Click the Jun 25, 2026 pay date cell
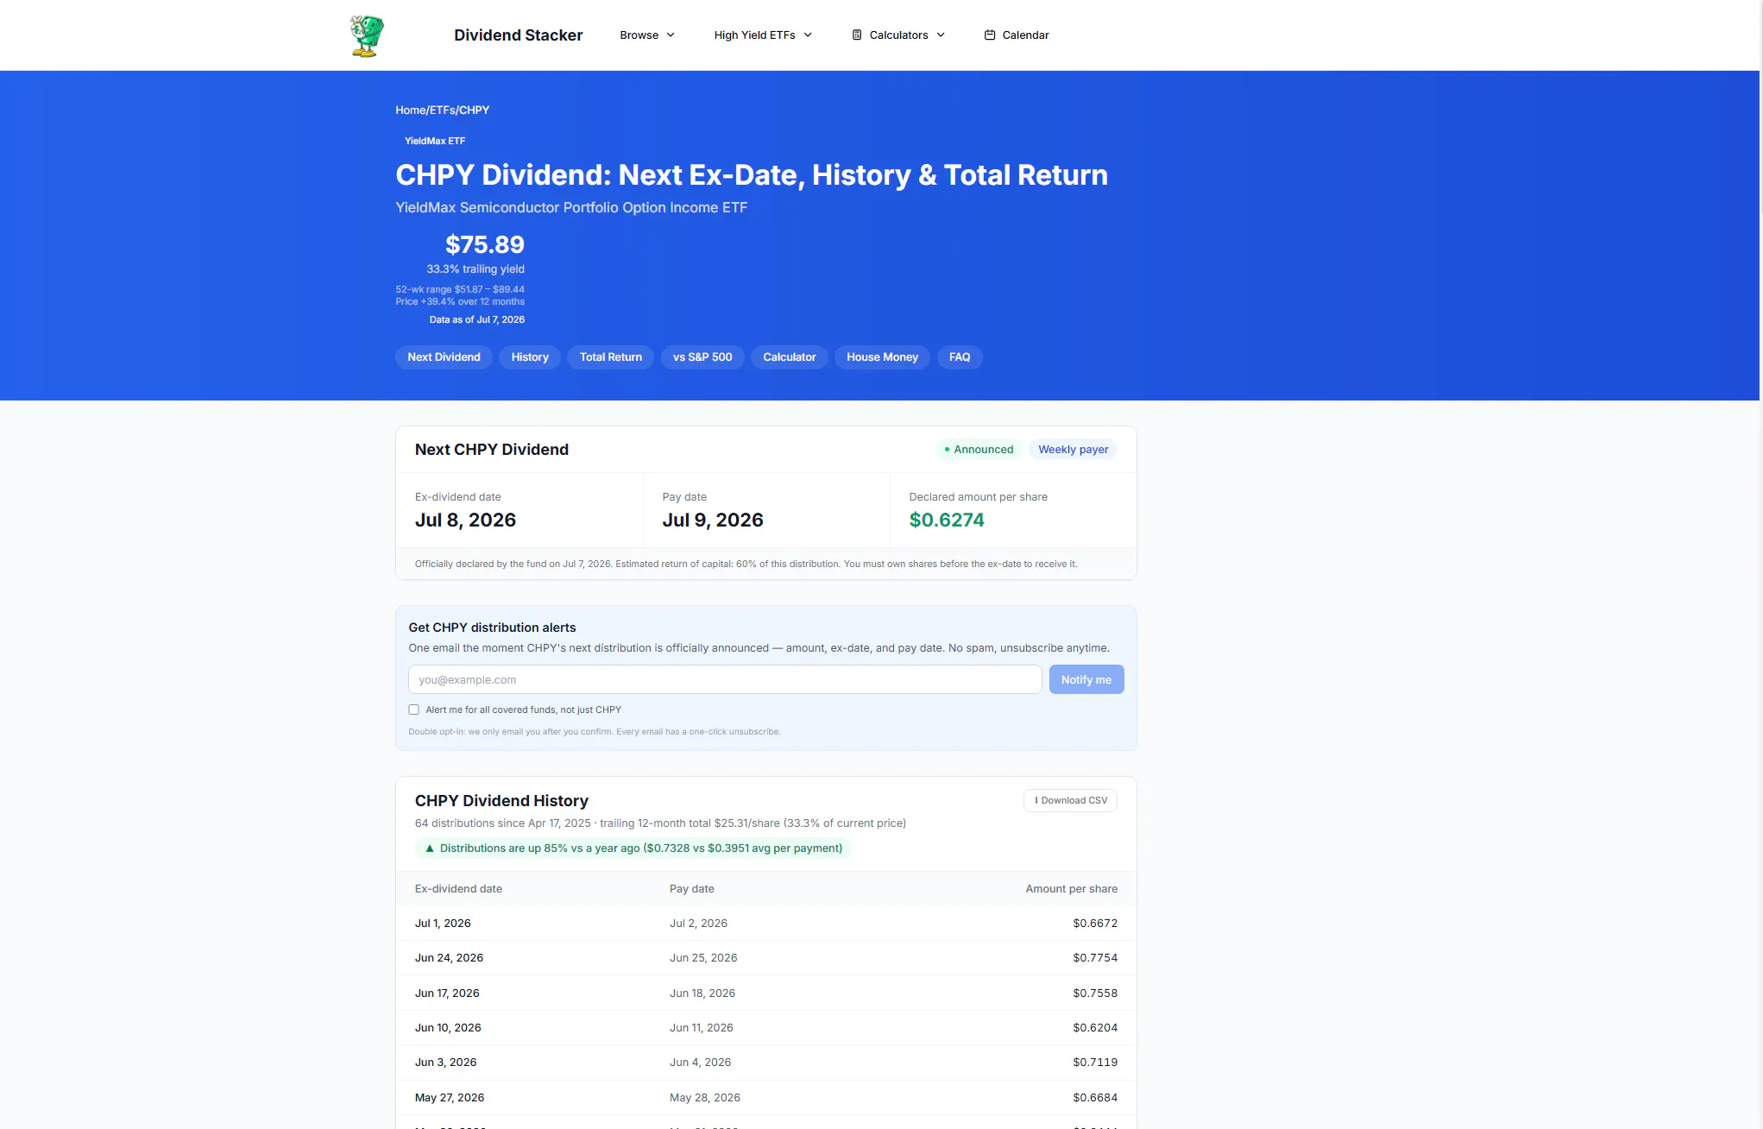 [703, 958]
